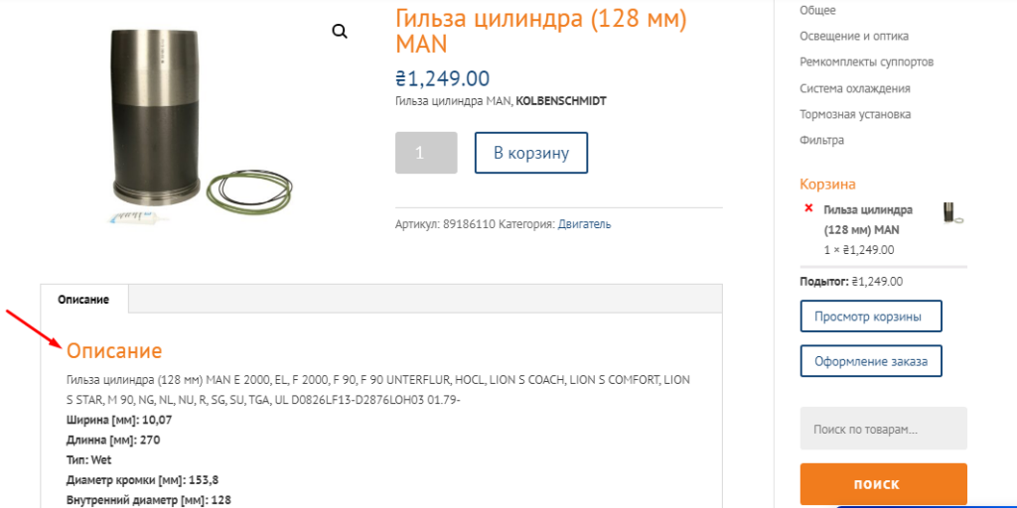The height and width of the screenshot is (508, 1017).
Task: Set quantity in the product quantity field
Action: 426,153
